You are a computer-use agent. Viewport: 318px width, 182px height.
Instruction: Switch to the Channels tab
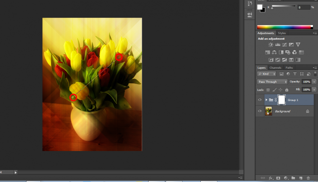275,68
